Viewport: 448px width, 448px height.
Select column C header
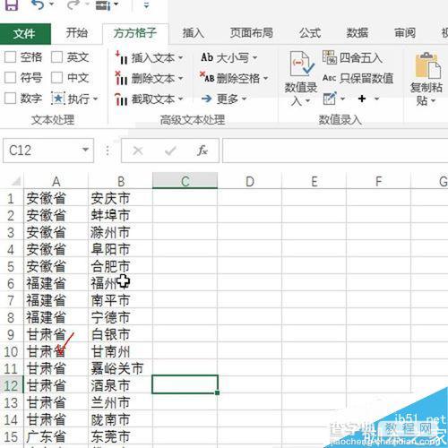(185, 181)
